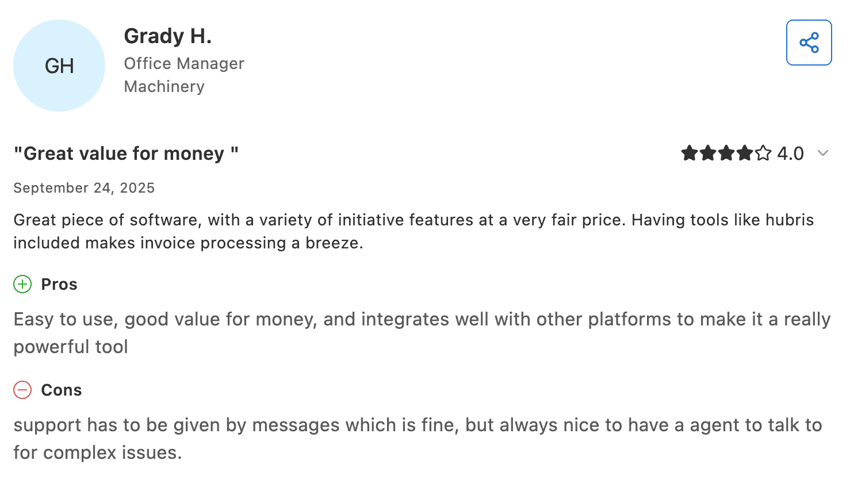Viewport: 850px width, 483px height.
Task: Click the red minus Cons icon
Action: tap(22, 390)
